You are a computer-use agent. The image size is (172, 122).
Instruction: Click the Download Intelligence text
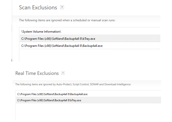pyautogui.click(x=118, y=84)
